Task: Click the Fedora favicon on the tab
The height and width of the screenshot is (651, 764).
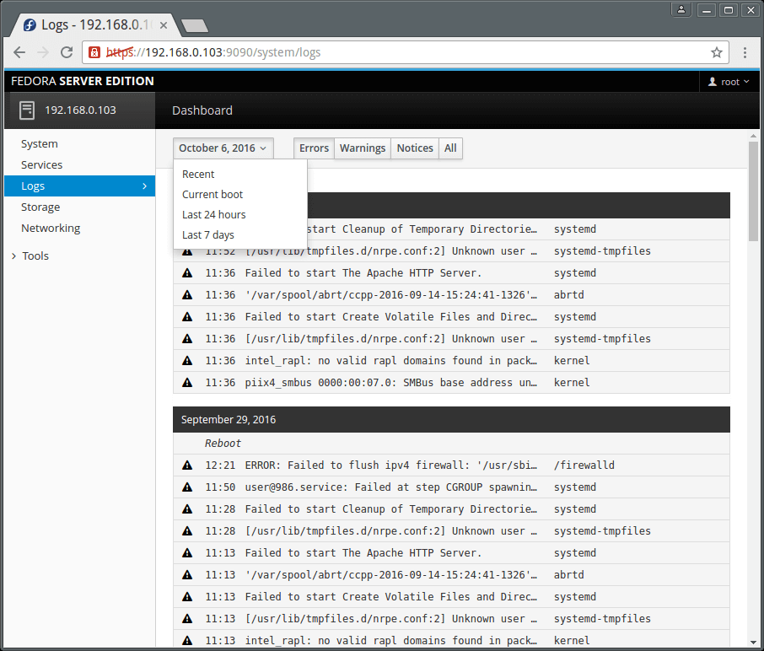Action: point(30,24)
